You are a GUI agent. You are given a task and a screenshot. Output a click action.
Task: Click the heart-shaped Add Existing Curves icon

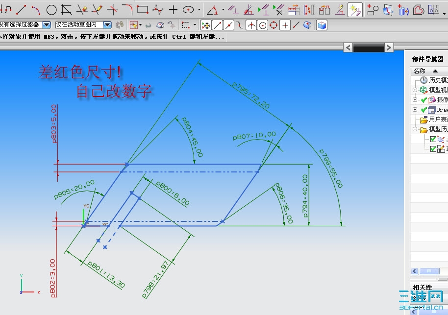[418, 10]
